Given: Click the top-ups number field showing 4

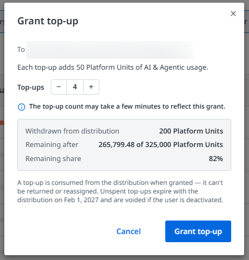Looking at the screenshot, I should coord(75,87).
